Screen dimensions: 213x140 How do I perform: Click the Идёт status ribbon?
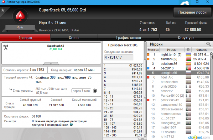(20, 27)
